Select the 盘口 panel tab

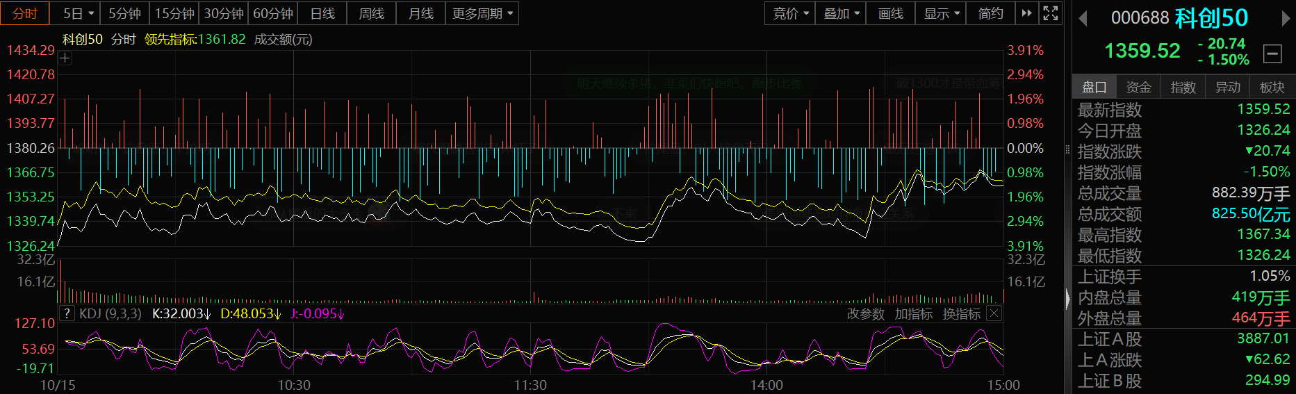coord(1094,87)
